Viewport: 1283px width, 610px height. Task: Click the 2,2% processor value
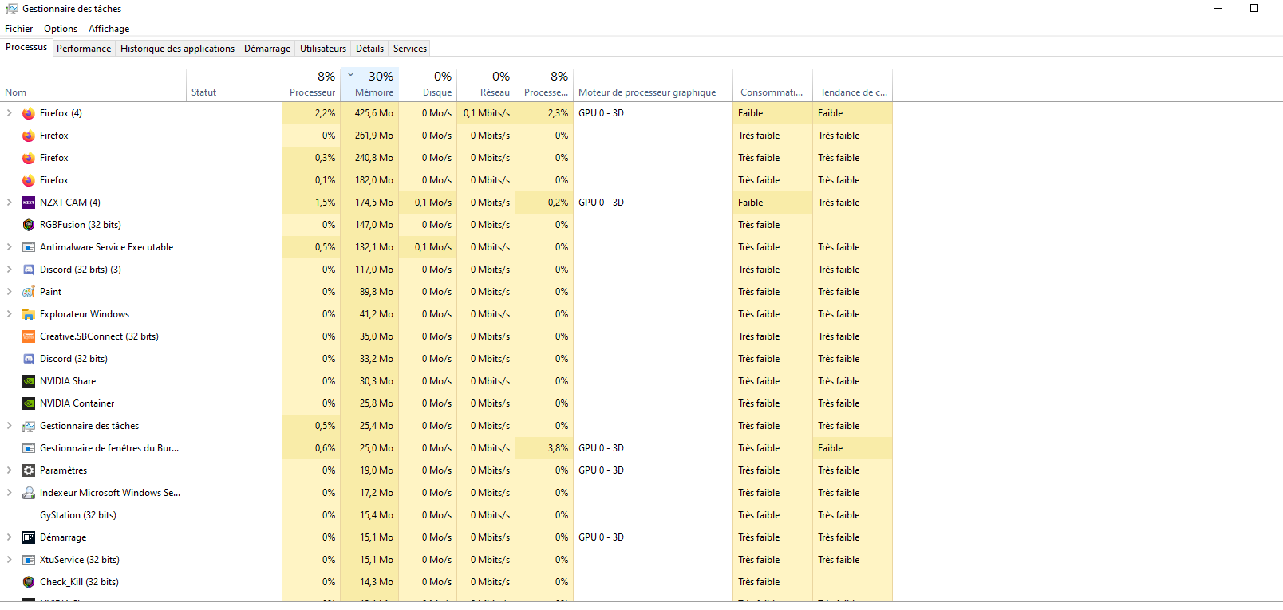[325, 113]
